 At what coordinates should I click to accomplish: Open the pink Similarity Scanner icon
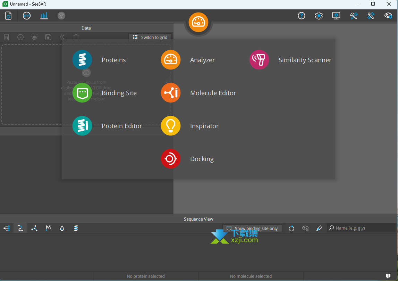[x=259, y=60]
